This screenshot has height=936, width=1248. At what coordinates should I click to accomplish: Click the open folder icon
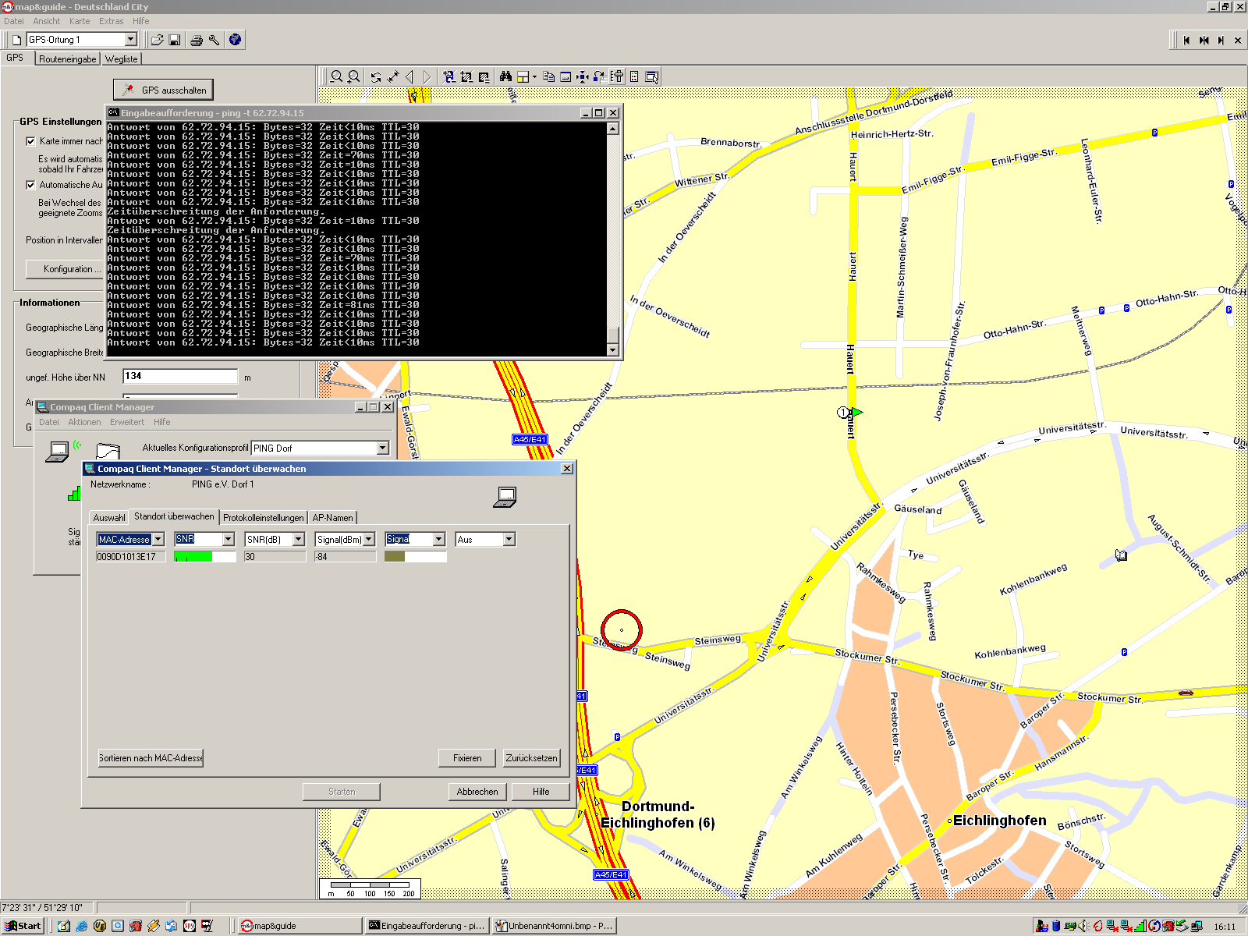click(x=157, y=40)
